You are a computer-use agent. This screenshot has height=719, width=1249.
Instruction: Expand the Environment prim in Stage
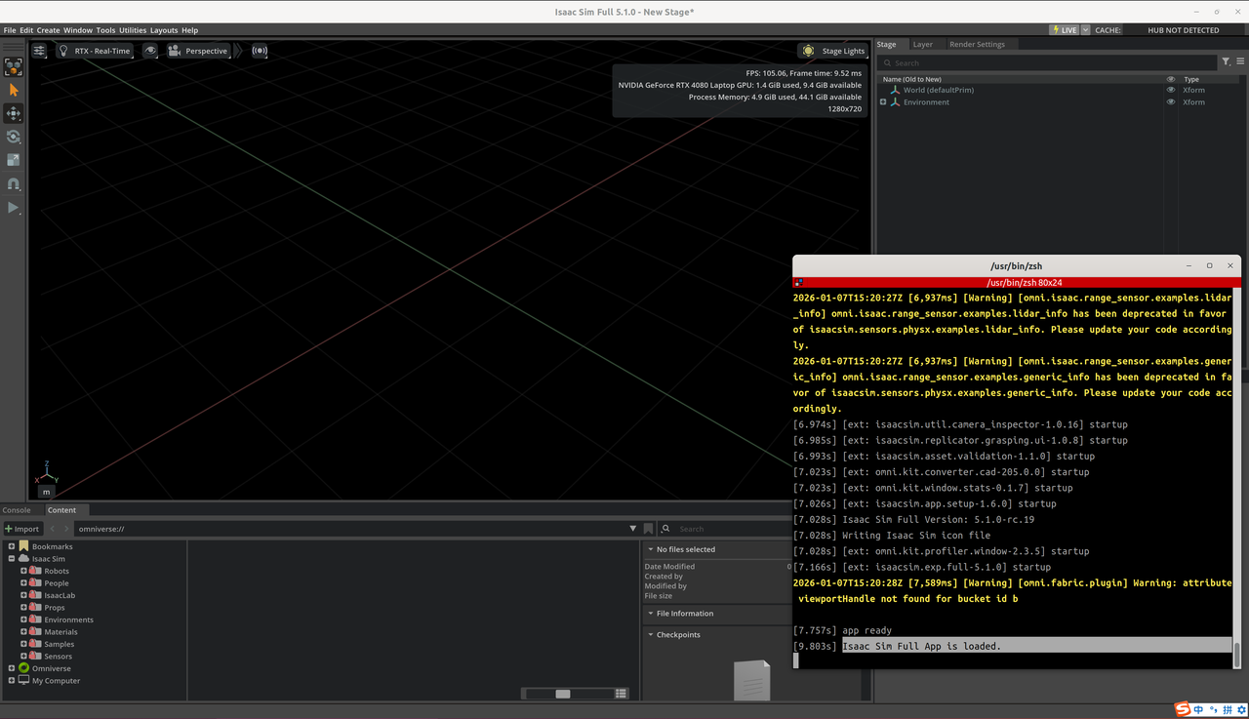pyautogui.click(x=883, y=102)
